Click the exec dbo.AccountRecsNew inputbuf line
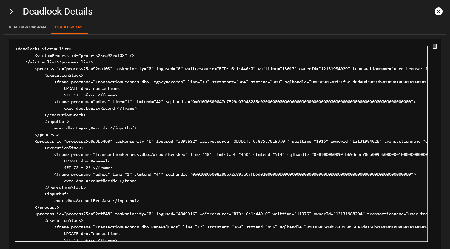 pos(97,201)
